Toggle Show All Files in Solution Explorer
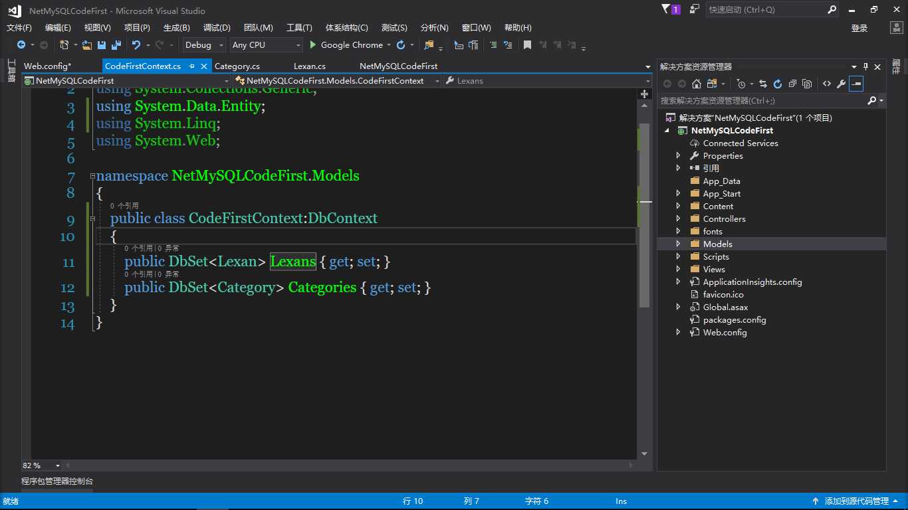Viewport: 908px width, 510px height. coord(807,84)
